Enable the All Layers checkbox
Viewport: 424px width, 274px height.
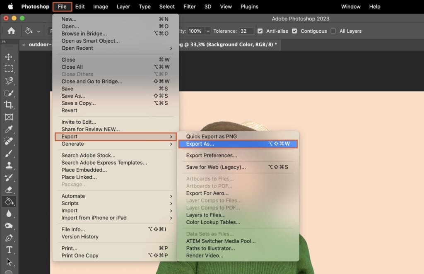(333, 31)
